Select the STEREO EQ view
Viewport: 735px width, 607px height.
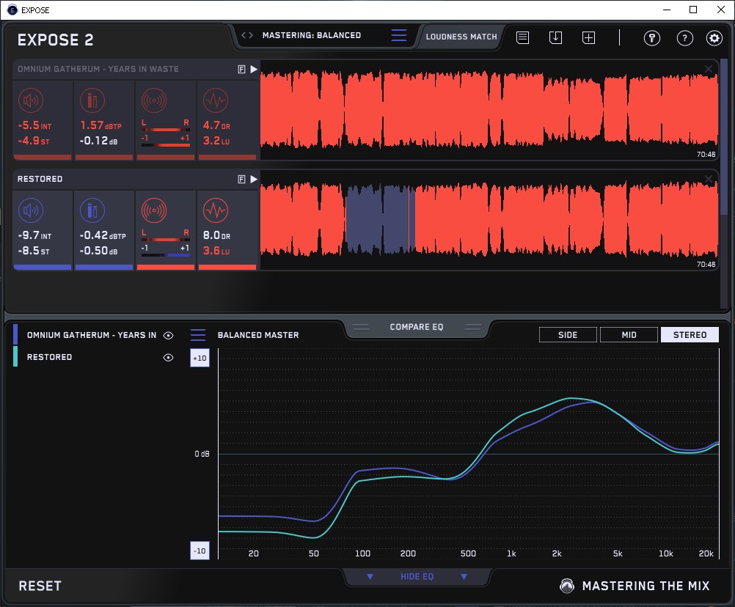coord(690,335)
